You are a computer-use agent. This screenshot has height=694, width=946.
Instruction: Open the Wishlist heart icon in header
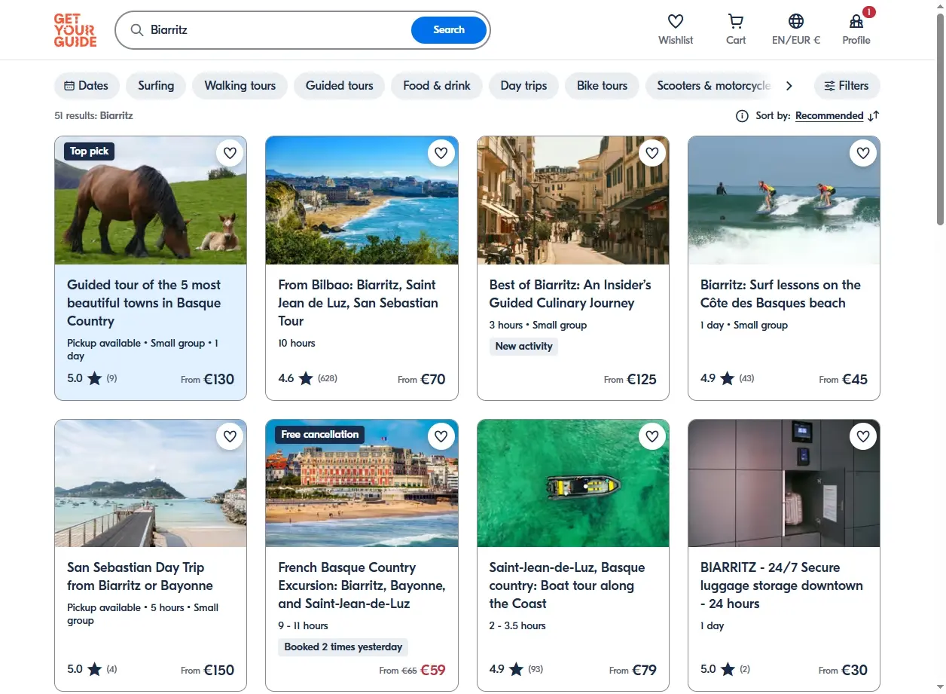click(x=676, y=22)
